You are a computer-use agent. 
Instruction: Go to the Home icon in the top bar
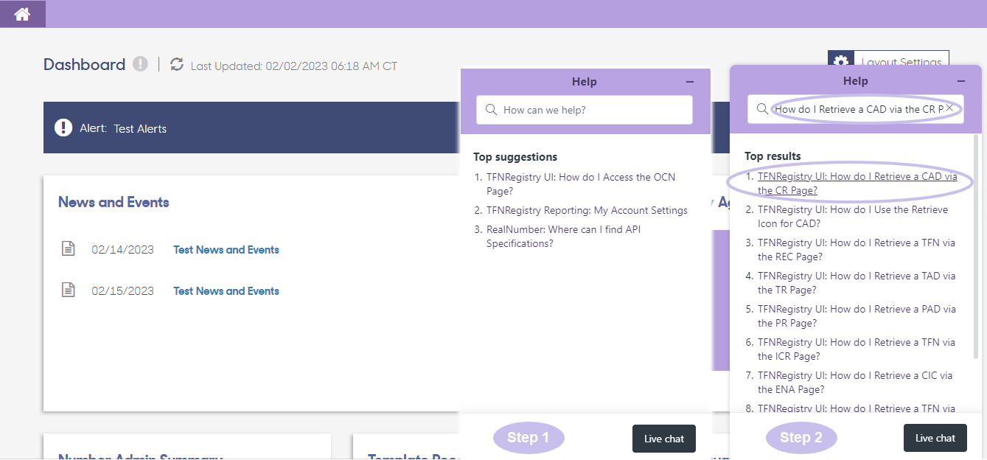22,13
